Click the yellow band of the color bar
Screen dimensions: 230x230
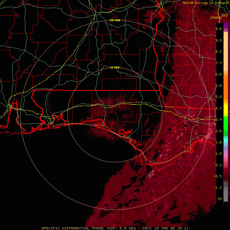pos(226,109)
